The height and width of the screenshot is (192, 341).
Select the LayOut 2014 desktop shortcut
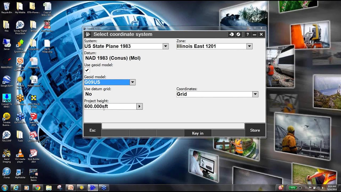click(x=33, y=137)
